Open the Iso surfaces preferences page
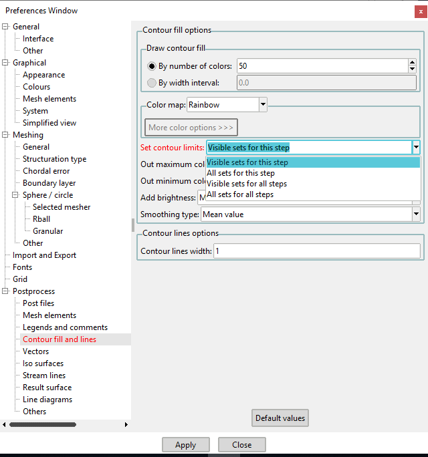428x457 pixels. [43, 363]
